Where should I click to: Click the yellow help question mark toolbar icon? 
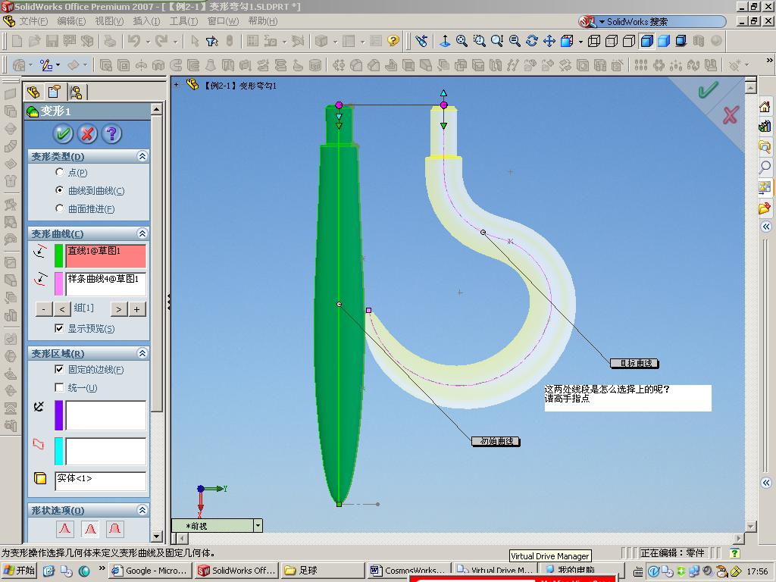click(x=393, y=41)
